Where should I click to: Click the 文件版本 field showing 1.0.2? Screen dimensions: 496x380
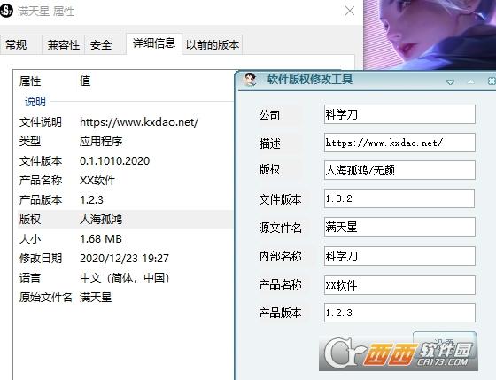[x=399, y=198]
